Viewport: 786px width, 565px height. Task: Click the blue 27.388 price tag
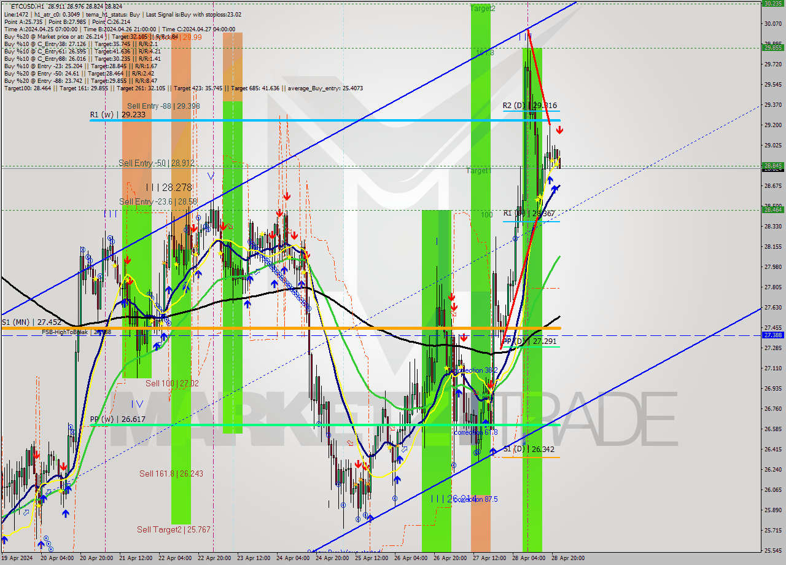coord(772,335)
